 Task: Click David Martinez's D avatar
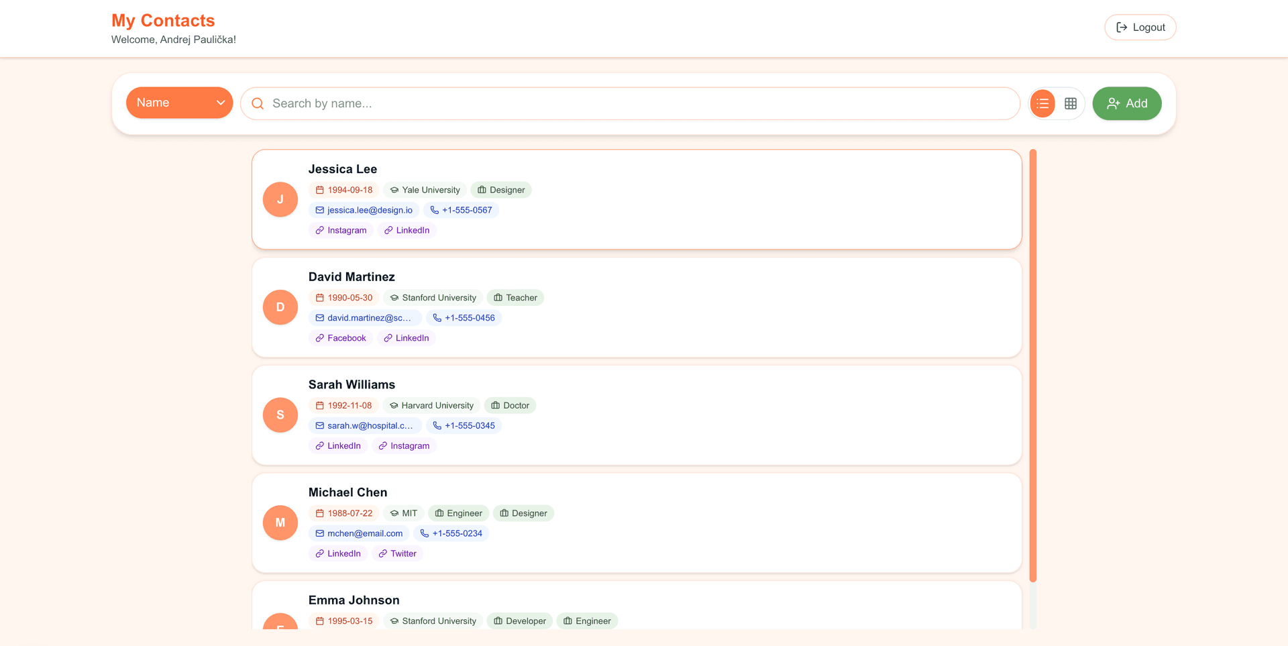280,307
